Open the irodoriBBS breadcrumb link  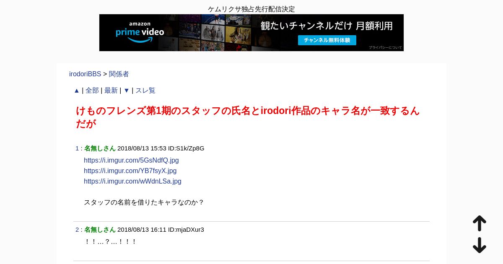(x=85, y=74)
